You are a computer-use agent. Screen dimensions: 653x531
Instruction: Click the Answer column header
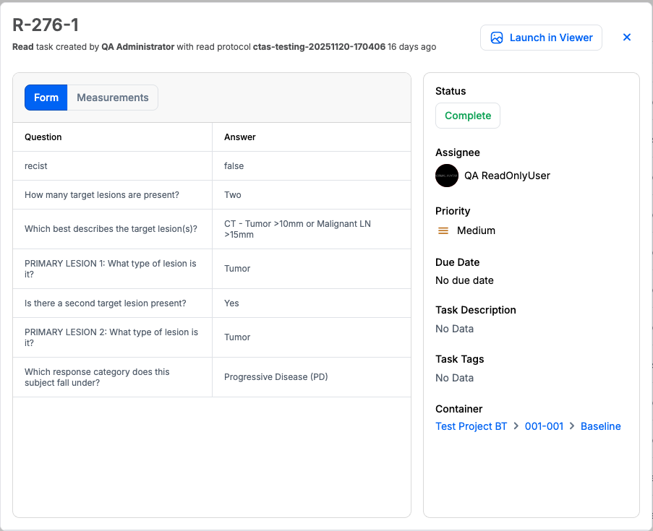click(240, 137)
